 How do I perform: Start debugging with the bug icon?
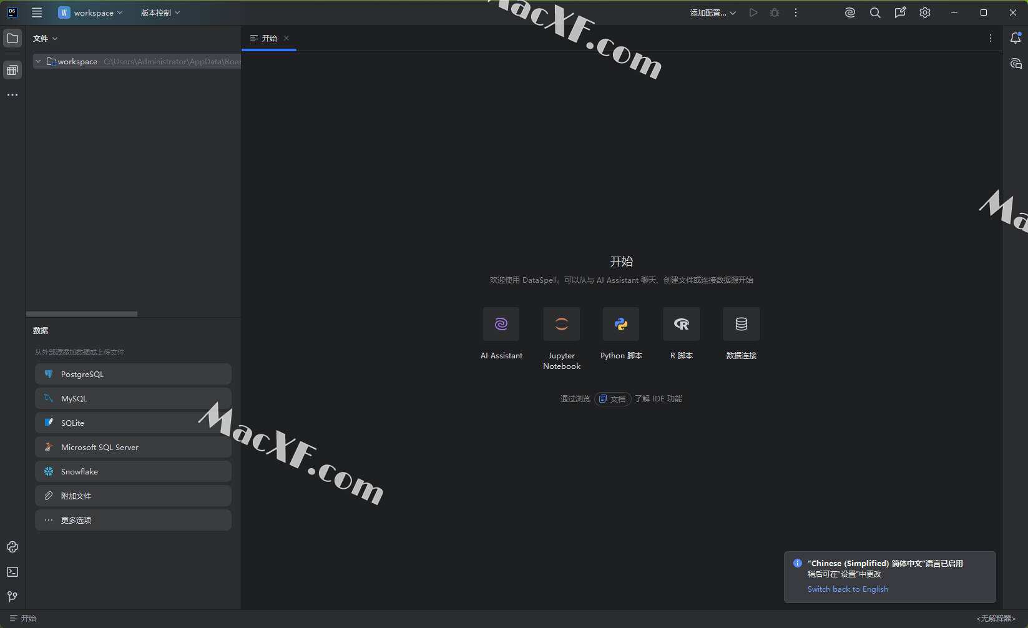(x=775, y=12)
